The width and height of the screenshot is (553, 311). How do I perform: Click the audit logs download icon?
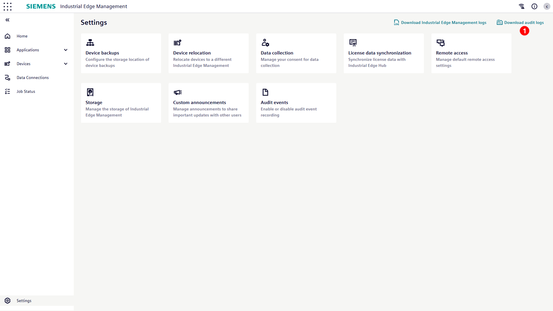(x=499, y=22)
